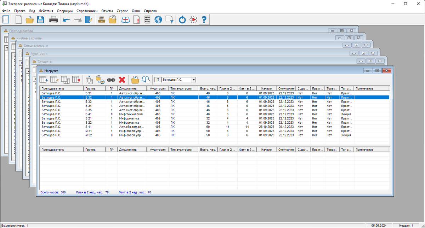The width and height of the screenshot is (425, 228).
Task: Expand the Батищев П.С. teacher dropdown
Action: (193, 80)
